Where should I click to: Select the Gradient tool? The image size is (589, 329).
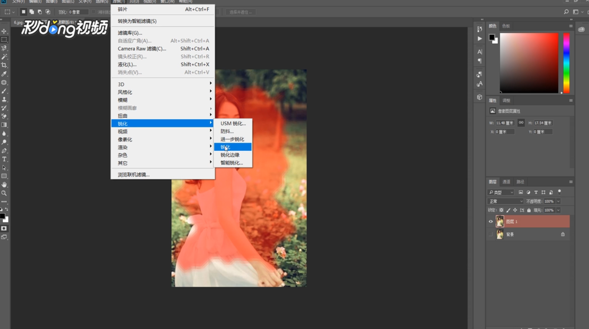(4, 125)
